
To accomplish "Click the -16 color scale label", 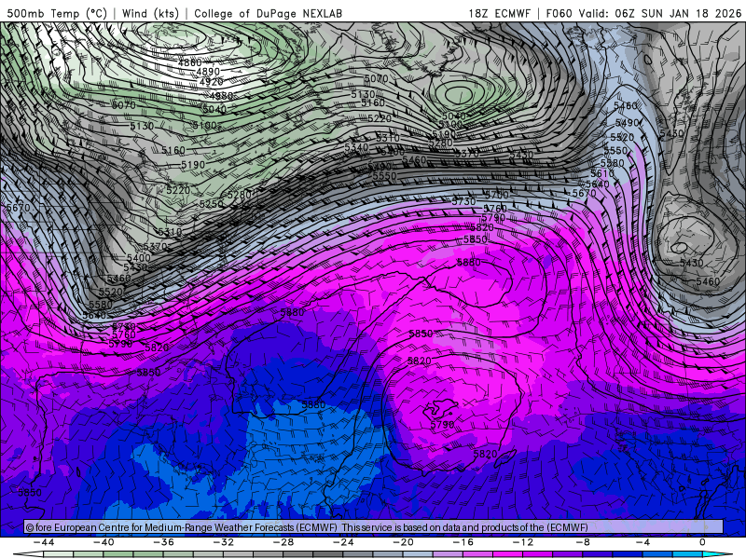I will pos(463,542).
